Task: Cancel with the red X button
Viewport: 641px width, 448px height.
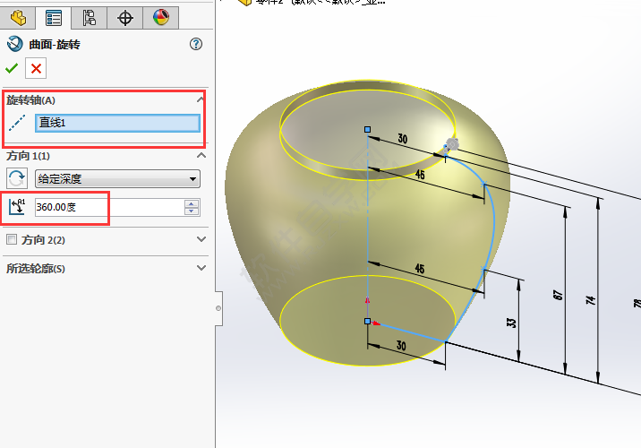Action: (x=36, y=68)
